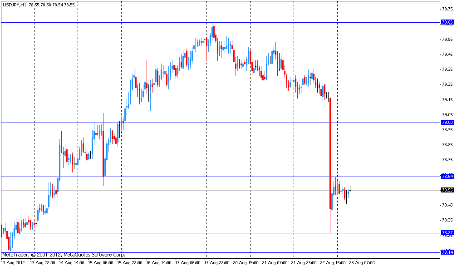
Task: Click the 13 Aug 22:00 time label
Action: pyautogui.click(x=43, y=262)
